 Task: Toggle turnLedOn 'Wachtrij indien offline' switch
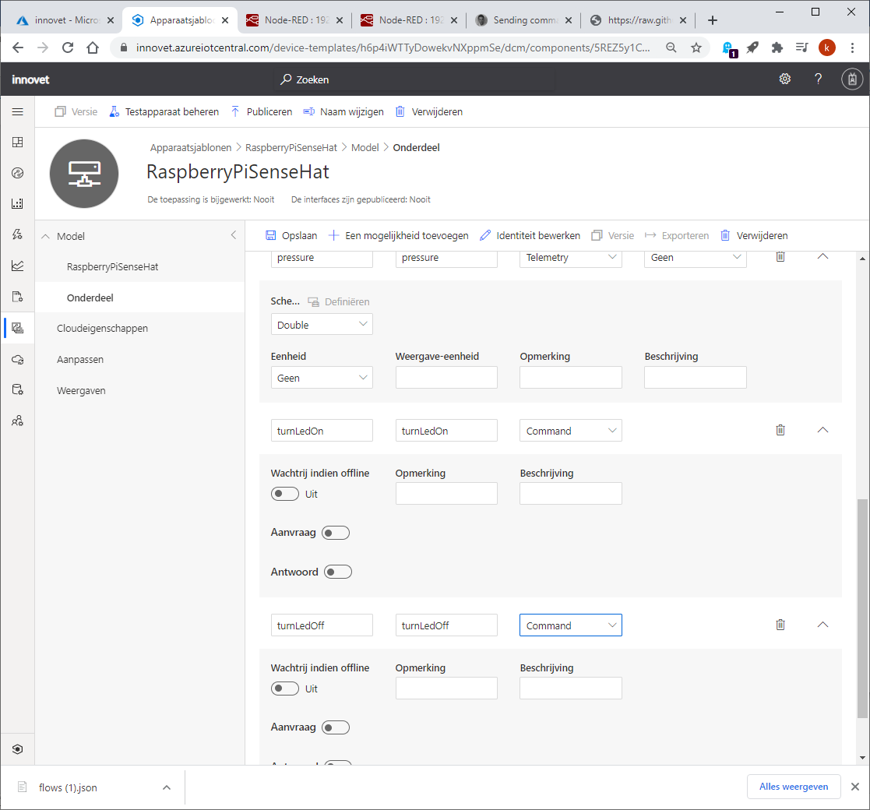(x=284, y=494)
